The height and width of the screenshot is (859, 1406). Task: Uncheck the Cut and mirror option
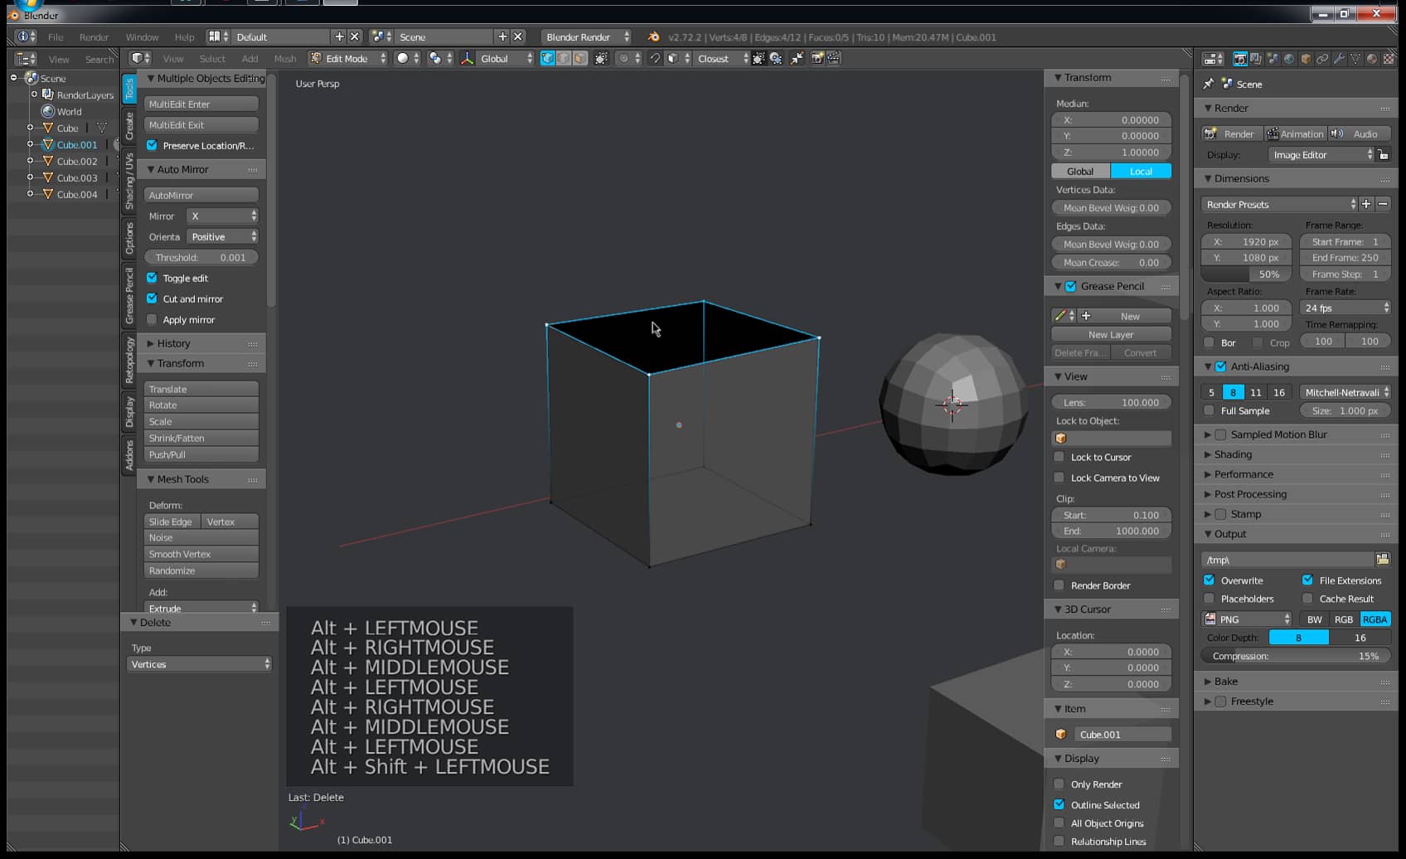(x=152, y=298)
